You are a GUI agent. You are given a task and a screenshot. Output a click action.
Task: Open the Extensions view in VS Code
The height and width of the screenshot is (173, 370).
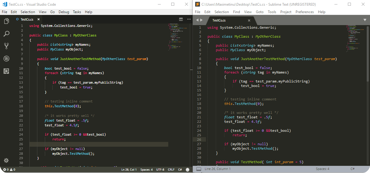tap(6, 71)
